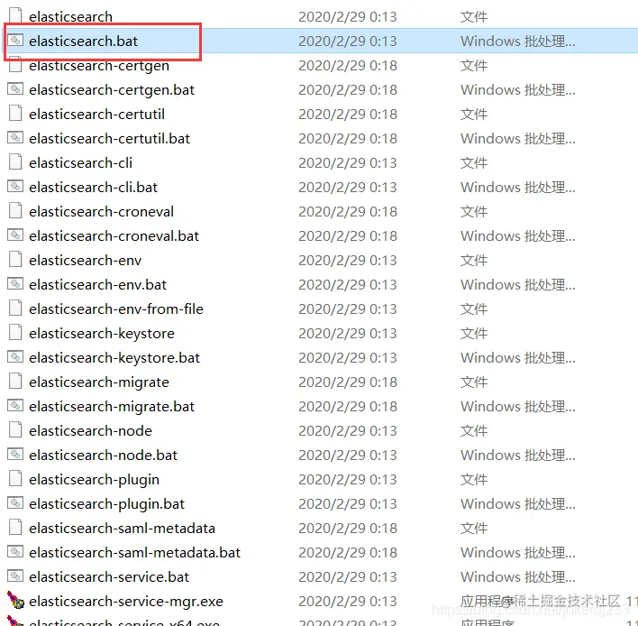
Task: Select the elasticsearch-keystore file icon
Action: point(15,333)
